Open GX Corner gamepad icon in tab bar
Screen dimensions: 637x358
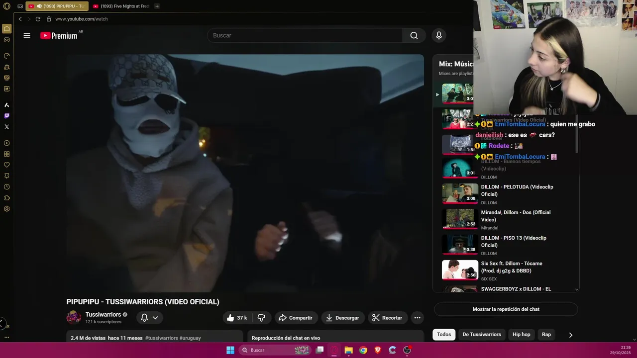(x=20, y=6)
